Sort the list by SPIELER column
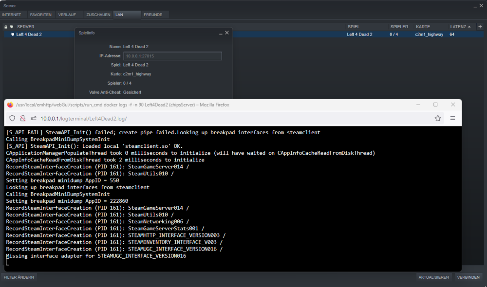 point(399,27)
